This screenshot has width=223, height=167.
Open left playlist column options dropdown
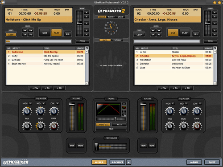coord(87,48)
